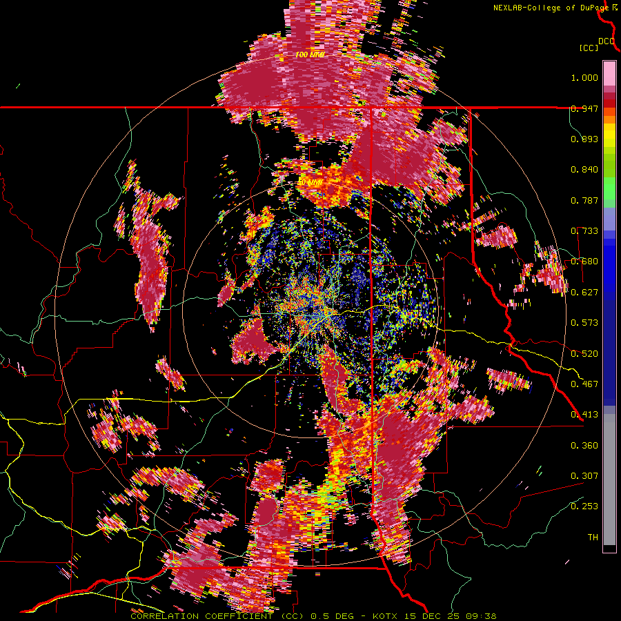Click the 0.5 DEG elevation text
The height and width of the screenshot is (621, 621).
333,616
